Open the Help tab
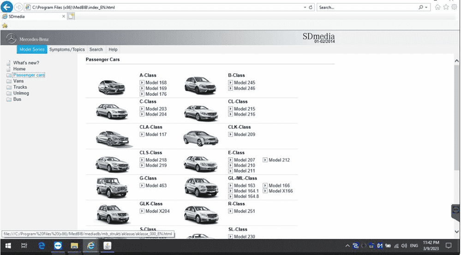The image size is (461, 255). point(113,49)
